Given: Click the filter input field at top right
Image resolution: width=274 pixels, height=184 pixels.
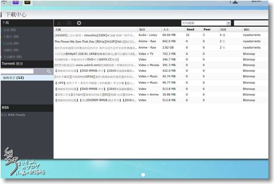Looking at the screenshot, I should [x=251, y=23].
